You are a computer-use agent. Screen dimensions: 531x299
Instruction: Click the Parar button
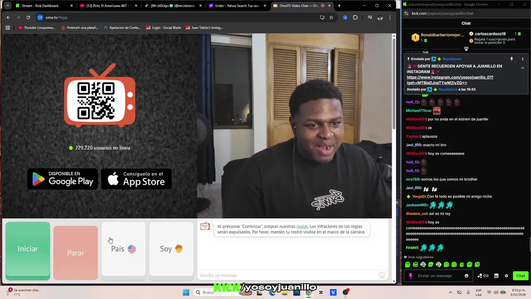(76, 252)
